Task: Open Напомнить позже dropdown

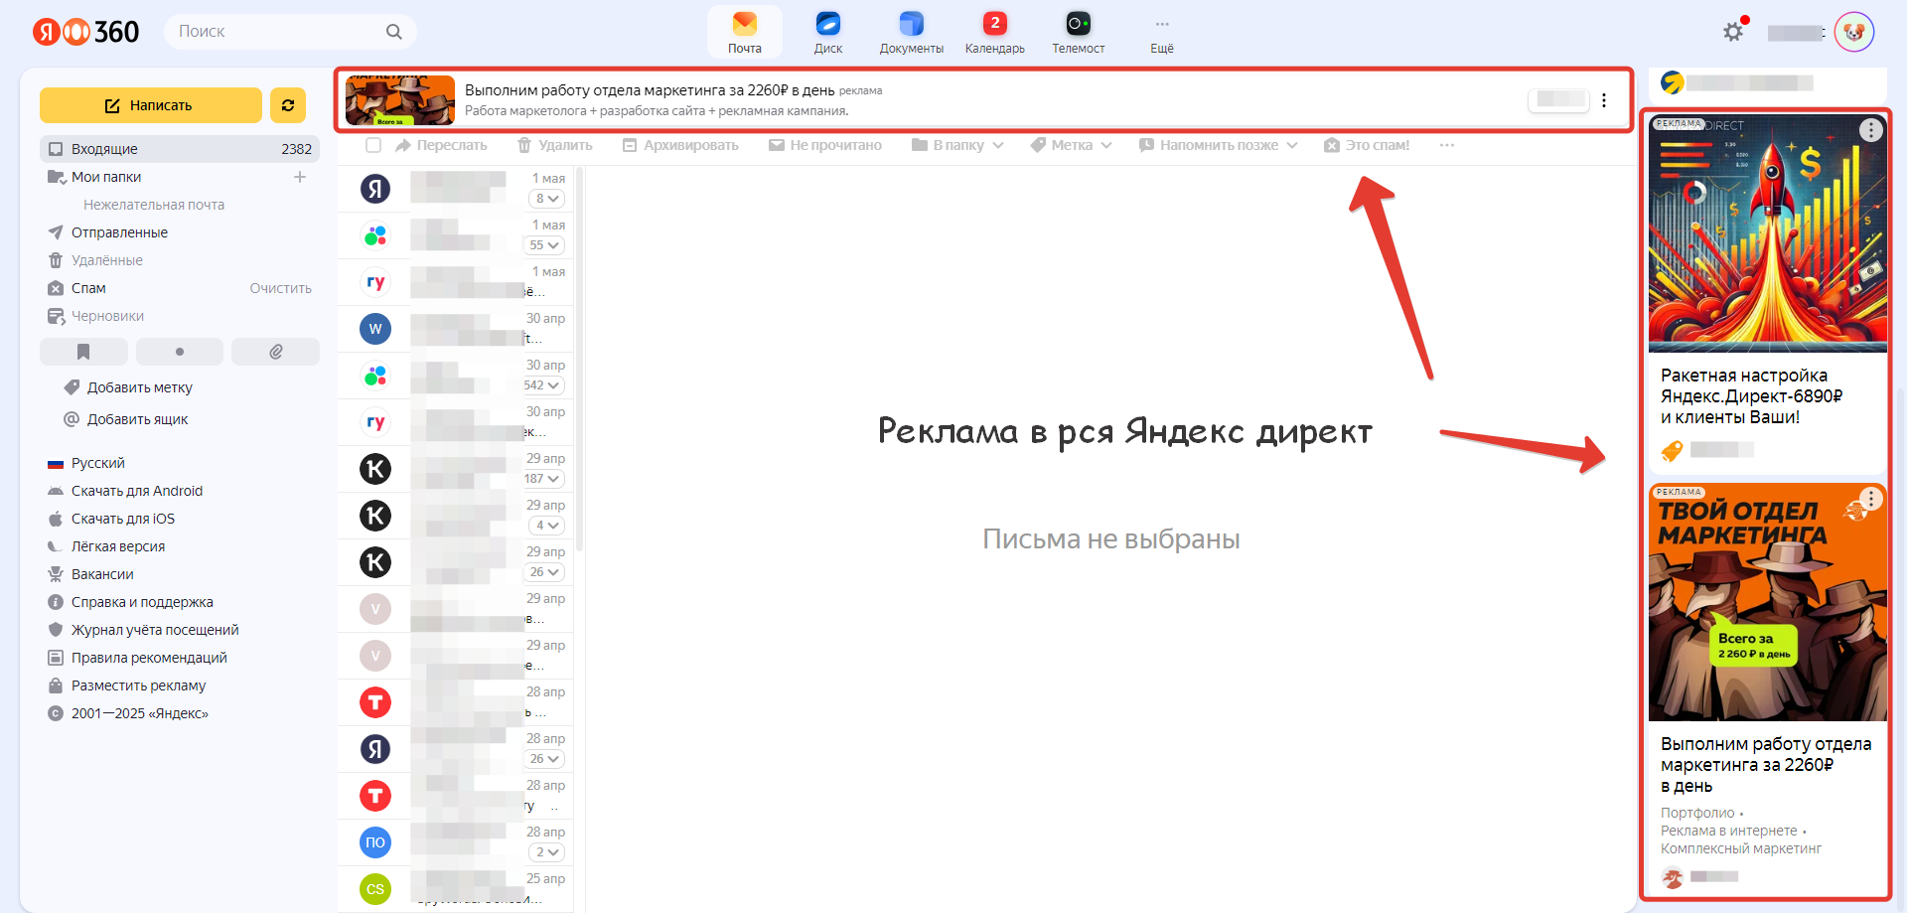Action: point(1219,145)
